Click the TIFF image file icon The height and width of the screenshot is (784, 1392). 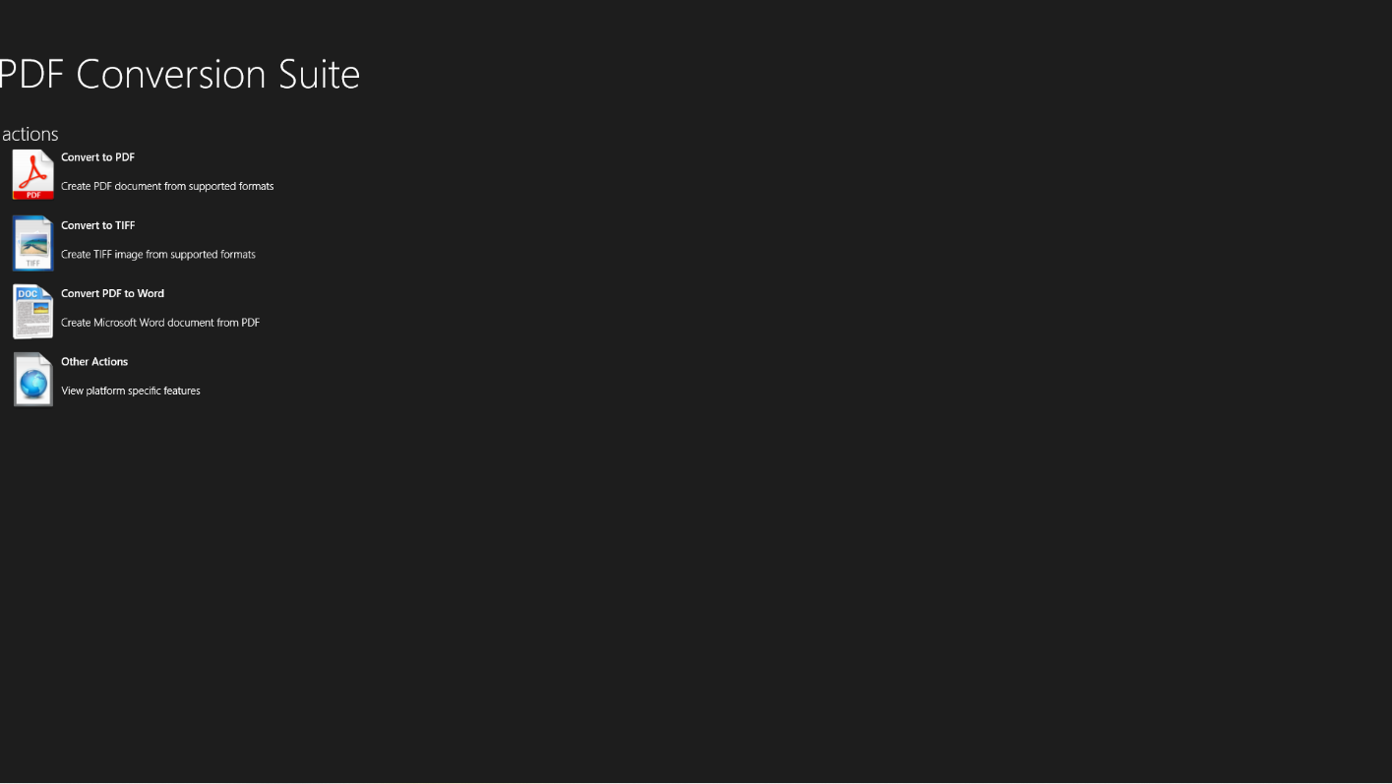(x=32, y=243)
